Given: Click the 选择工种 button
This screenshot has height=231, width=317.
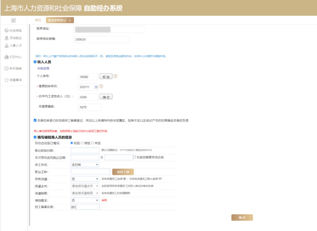Looking at the screenshot, I should pos(123,172).
